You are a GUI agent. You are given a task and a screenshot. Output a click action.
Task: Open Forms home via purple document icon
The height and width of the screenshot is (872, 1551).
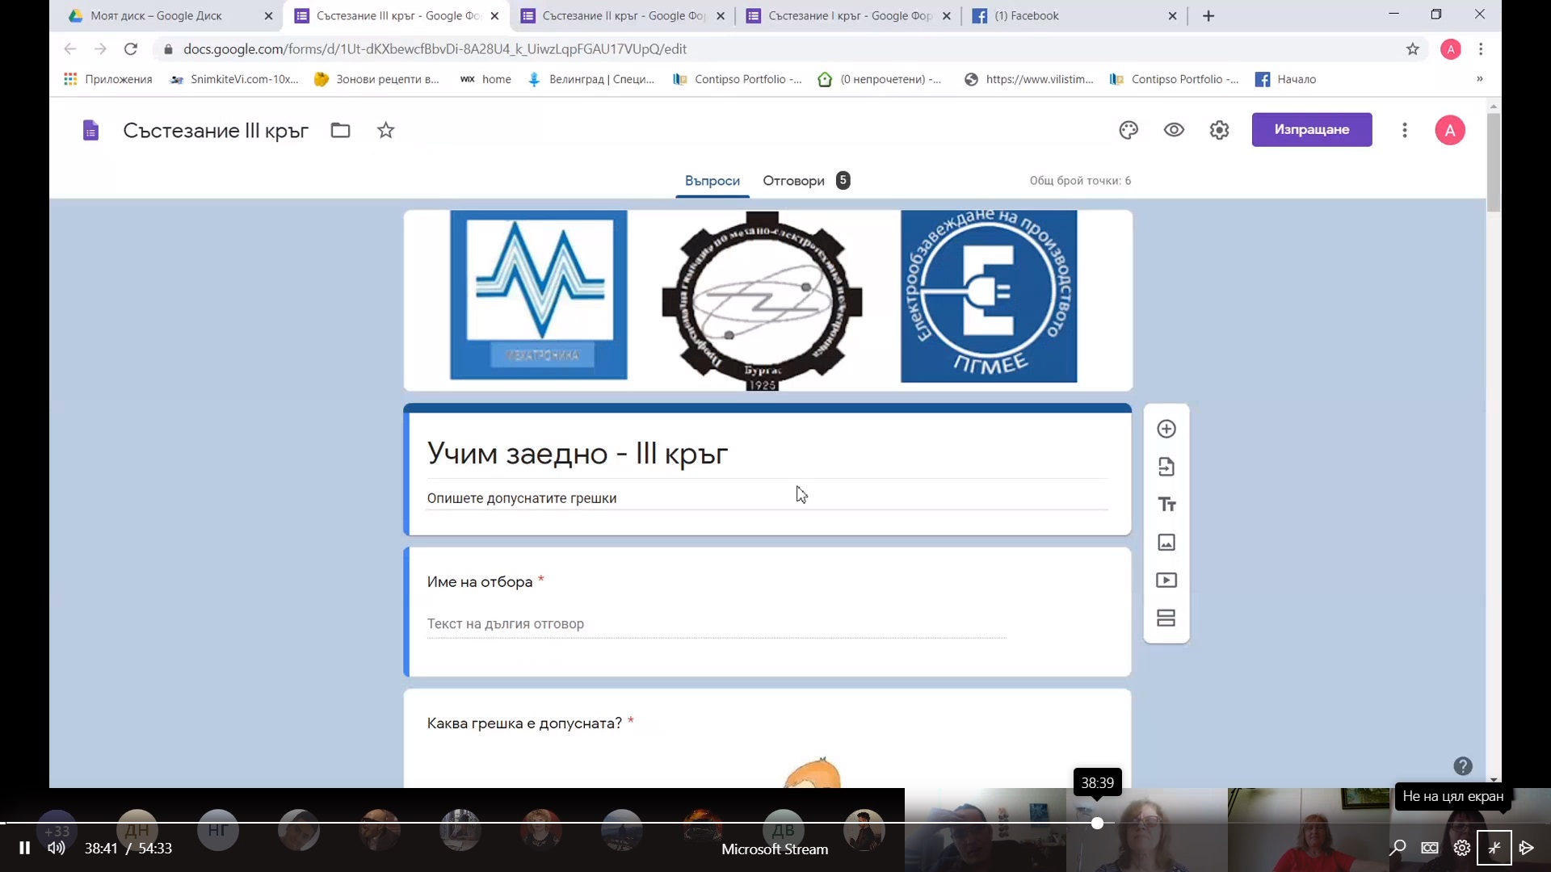91,130
